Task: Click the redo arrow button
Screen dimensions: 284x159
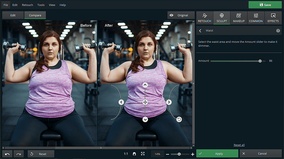Action: [x=18, y=154]
